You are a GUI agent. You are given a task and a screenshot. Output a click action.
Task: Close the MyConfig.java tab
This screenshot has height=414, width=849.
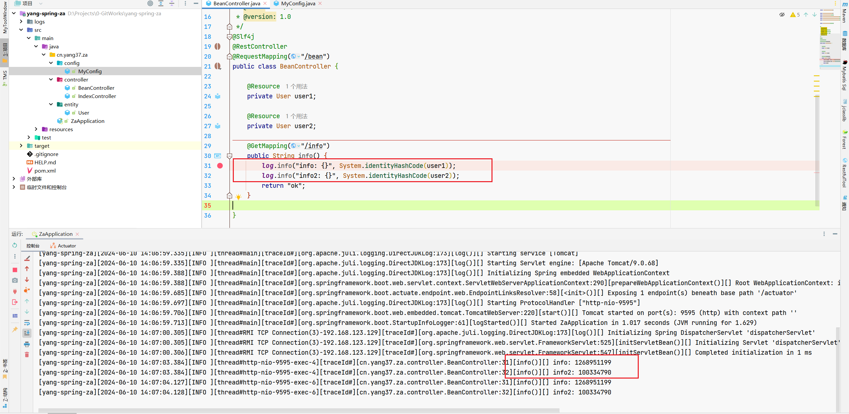click(320, 3)
